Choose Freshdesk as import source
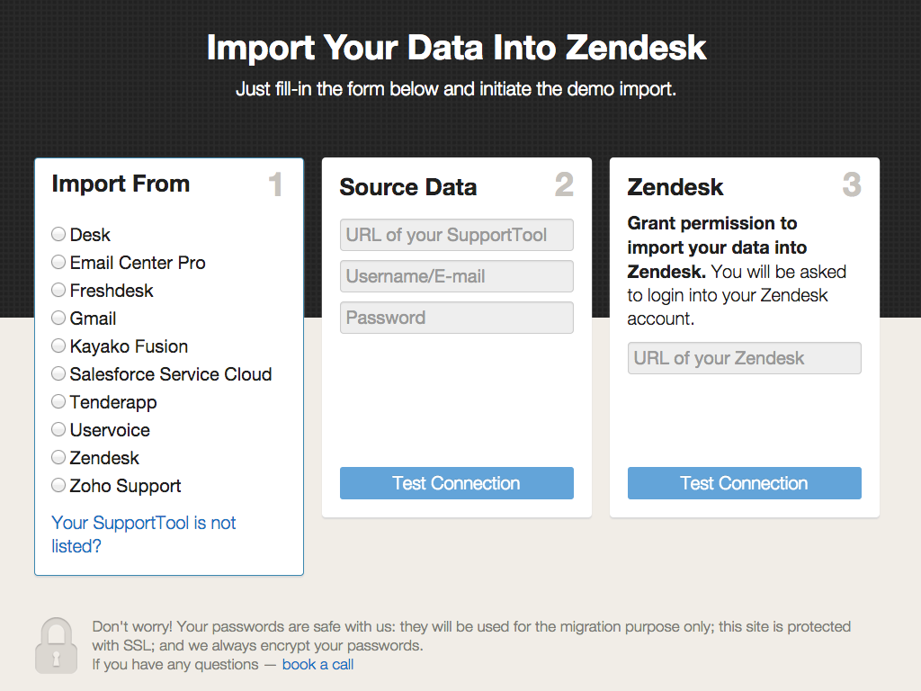The width and height of the screenshot is (921, 691). pos(58,290)
